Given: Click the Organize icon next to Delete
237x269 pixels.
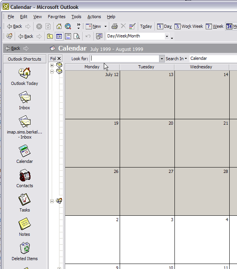Looking at the screenshot, I should [x=132, y=26].
